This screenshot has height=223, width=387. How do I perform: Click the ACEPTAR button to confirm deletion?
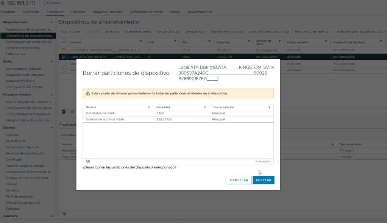click(x=263, y=180)
